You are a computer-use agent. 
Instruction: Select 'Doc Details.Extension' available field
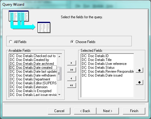click(x=33, y=87)
